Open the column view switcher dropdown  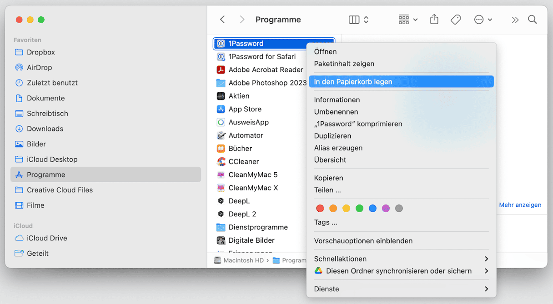click(x=359, y=20)
